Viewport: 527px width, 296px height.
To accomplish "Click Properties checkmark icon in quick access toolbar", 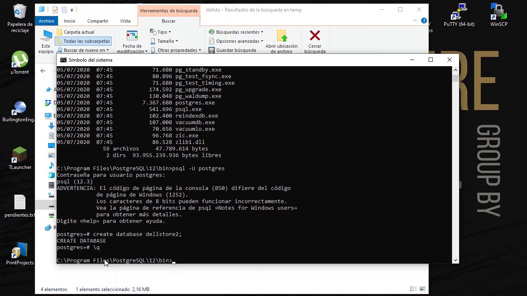I will click(55, 10).
